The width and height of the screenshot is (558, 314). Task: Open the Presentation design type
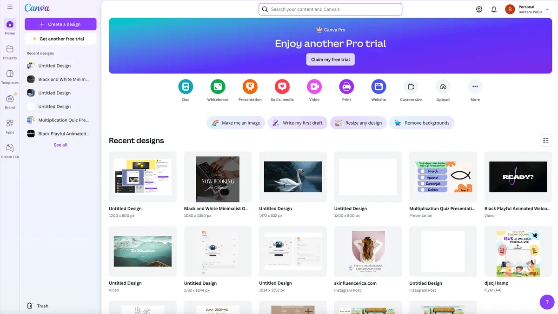(250, 86)
